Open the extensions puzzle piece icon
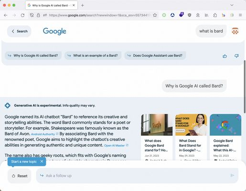This screenshot has width=246, height=191. [215, 15]
